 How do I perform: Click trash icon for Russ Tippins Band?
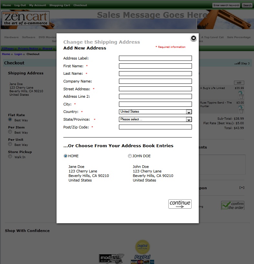coord(241,109)
